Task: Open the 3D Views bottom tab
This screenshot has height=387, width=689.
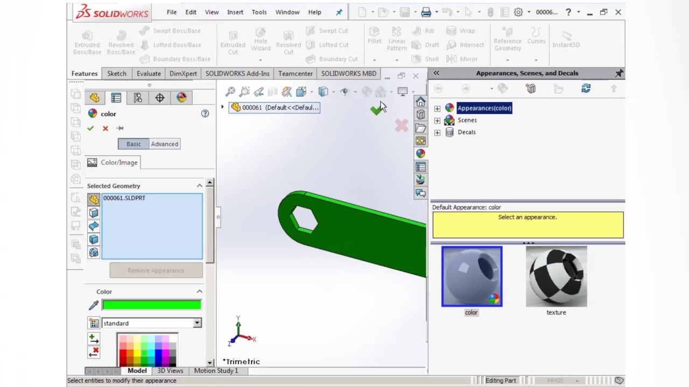Action: [x=170, y=370]
